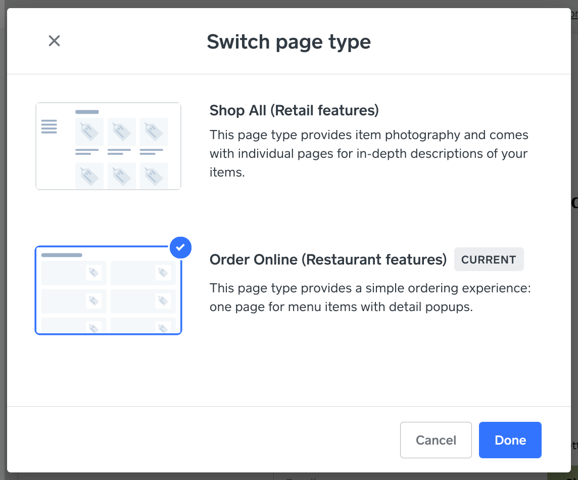Choose Shop All (Retail features) heading
This screenshot has width=578, height=480.
294,110
